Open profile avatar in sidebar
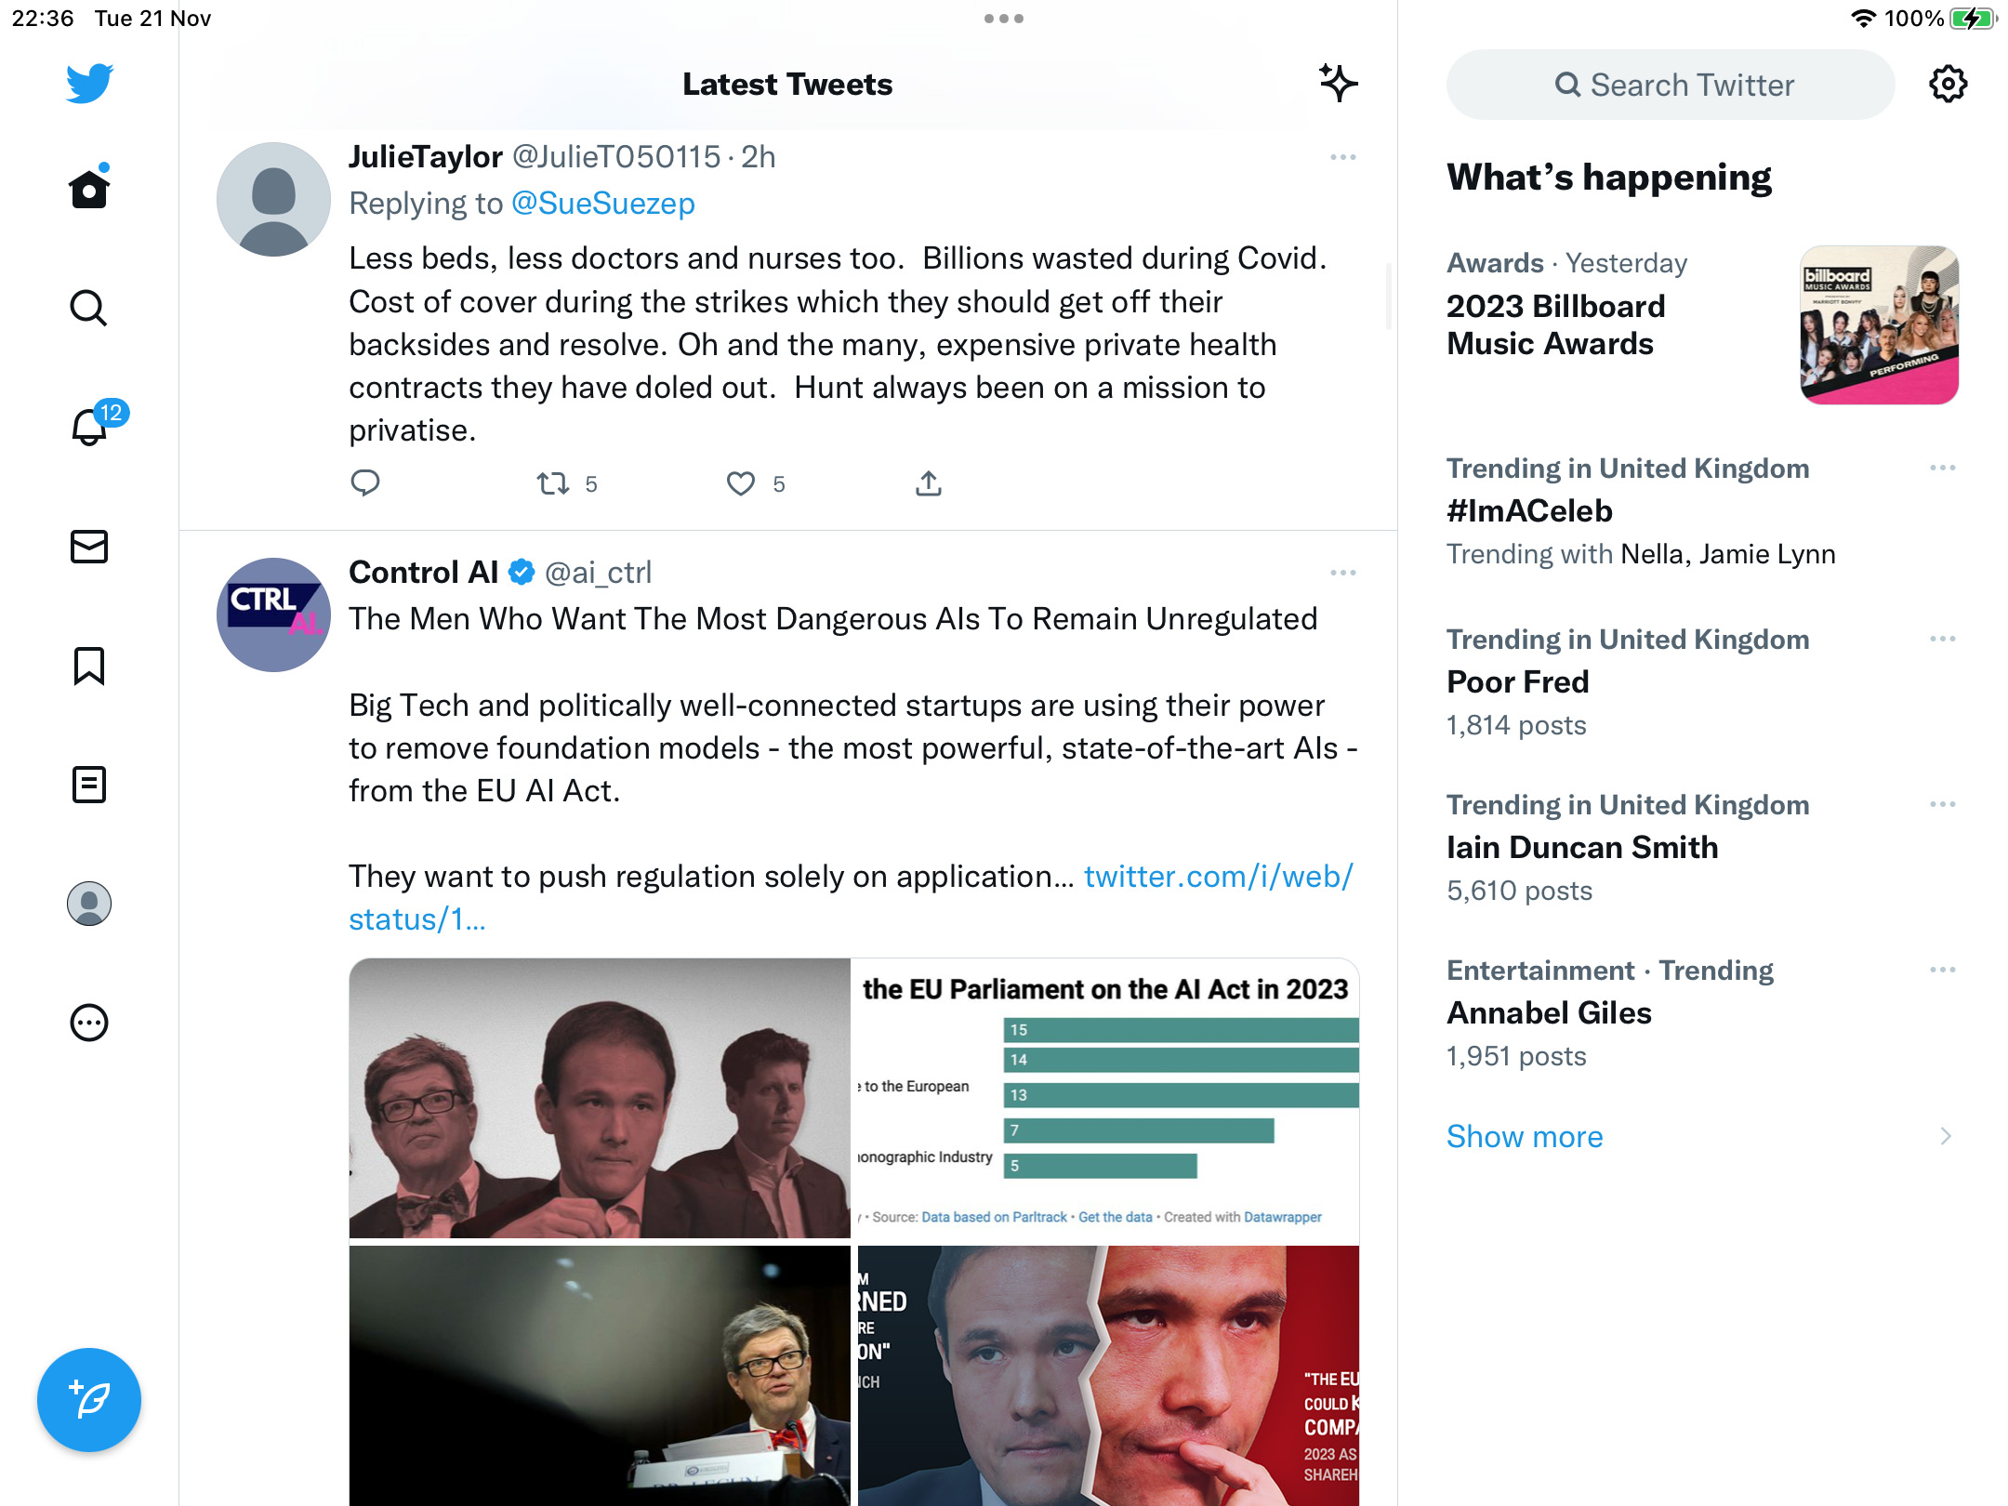The image size is (2008, 1506). point(89,904)
